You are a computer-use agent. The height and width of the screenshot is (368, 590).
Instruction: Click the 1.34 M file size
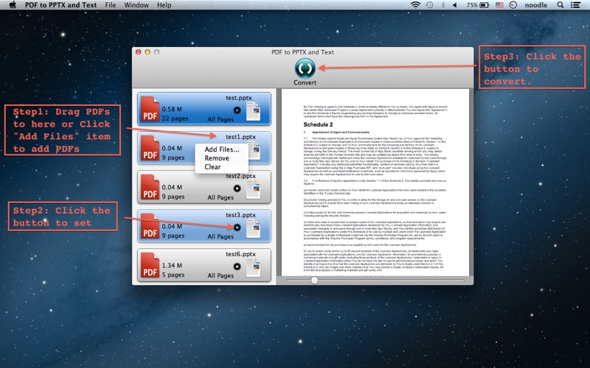point(172,265)
